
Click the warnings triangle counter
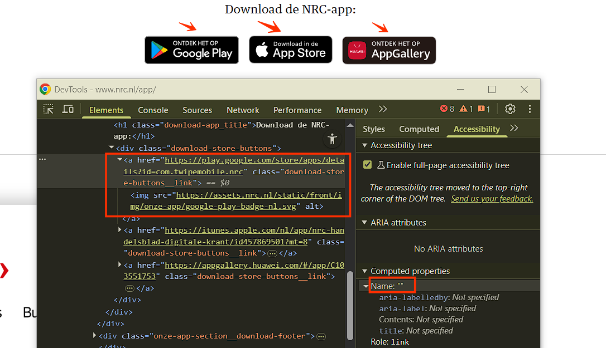[x=466, y=109]
